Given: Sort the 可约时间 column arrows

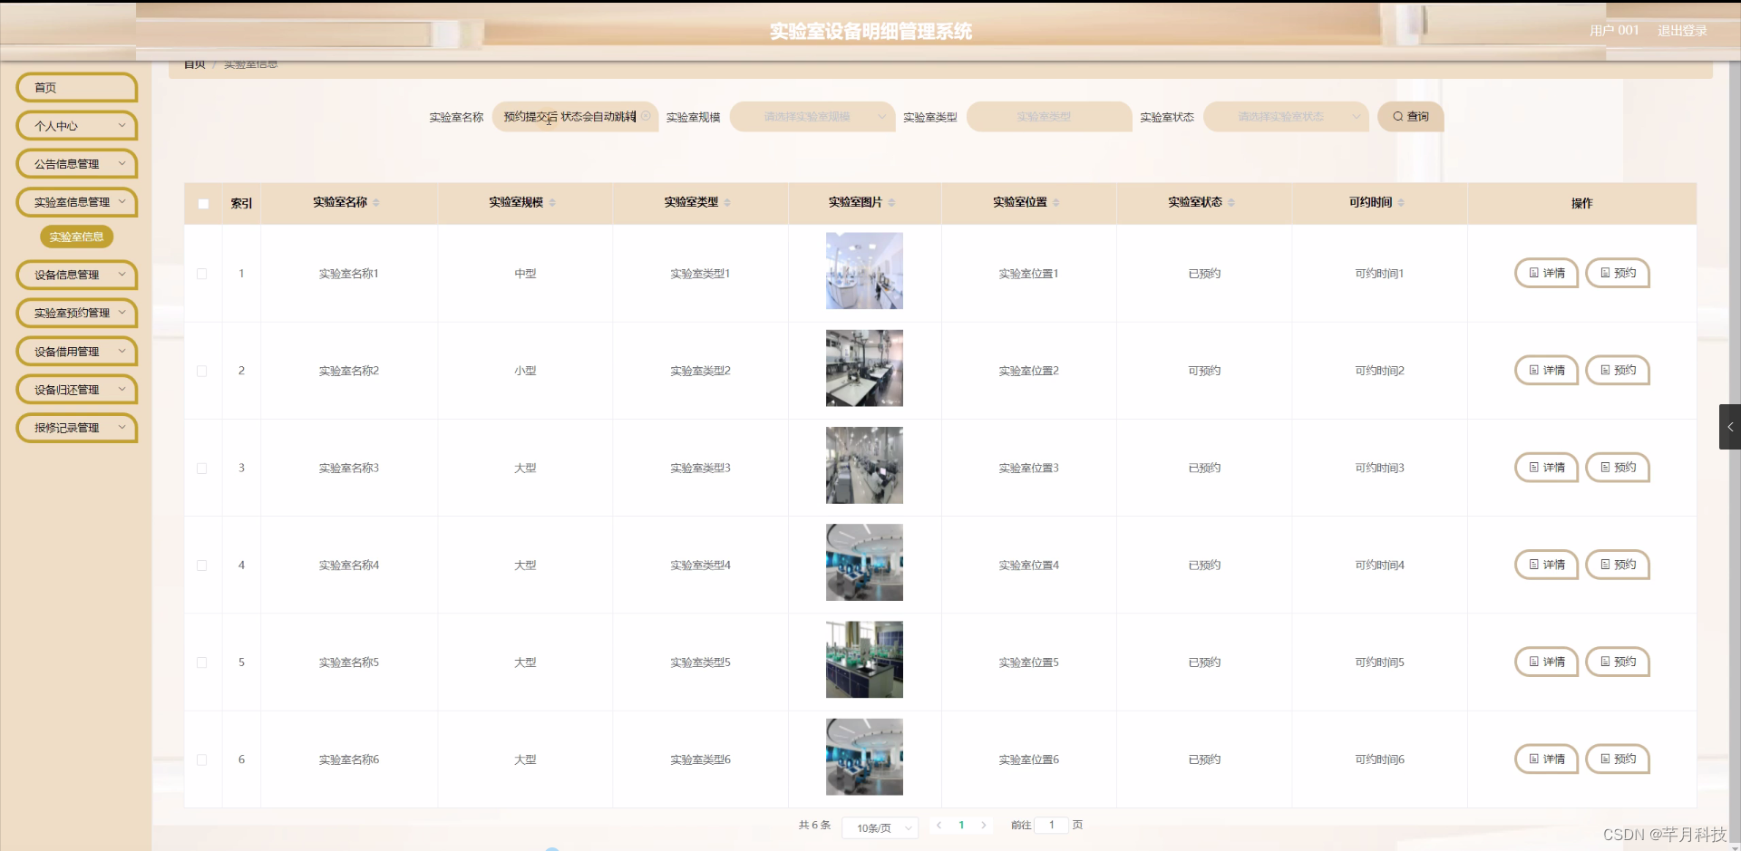Looking at the screenshot, I should point(1403,203).
